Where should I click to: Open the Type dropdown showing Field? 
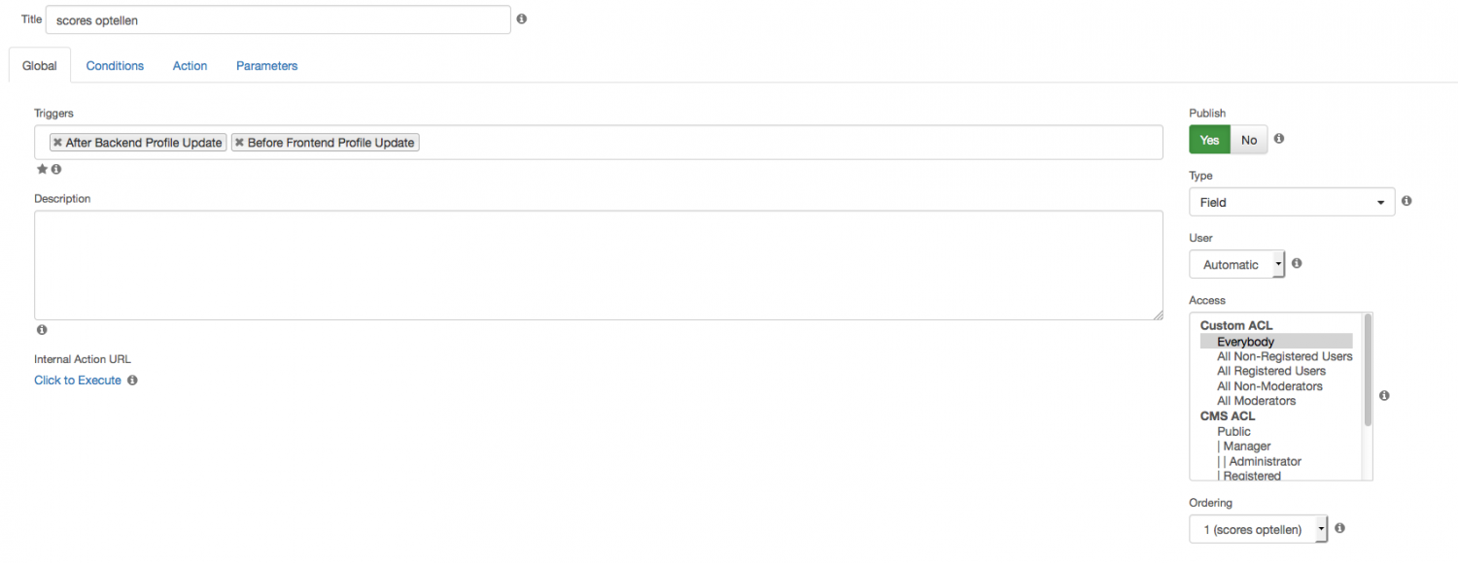(1292, 202)
